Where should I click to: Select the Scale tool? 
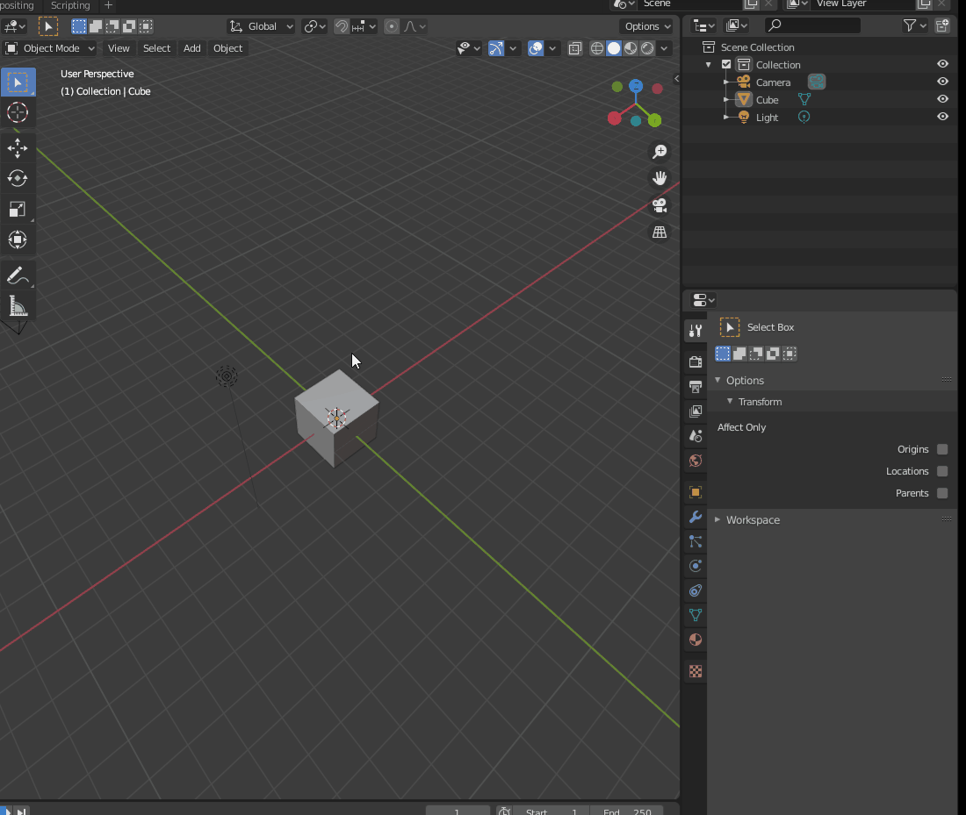pyautogui.click(x=18, y=210)
